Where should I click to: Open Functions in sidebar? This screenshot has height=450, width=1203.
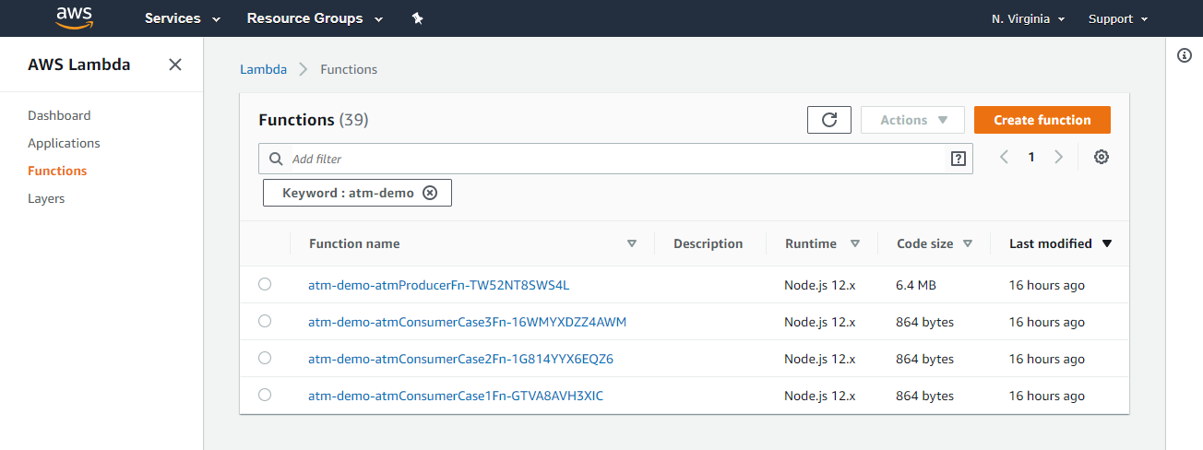point(57,171)
